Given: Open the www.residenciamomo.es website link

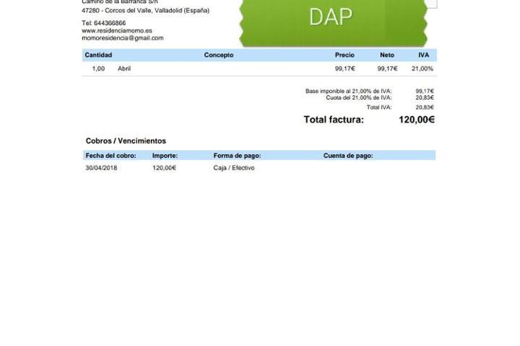Looking at the screenshot, I should tap(116, 31).
